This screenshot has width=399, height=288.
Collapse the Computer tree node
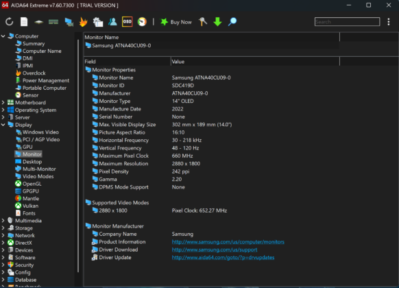click(x=3, y=36)
